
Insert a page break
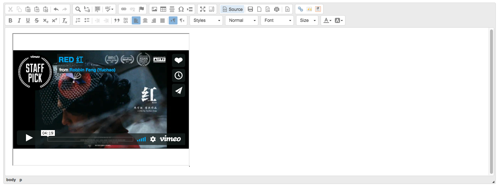pos(190,9)
